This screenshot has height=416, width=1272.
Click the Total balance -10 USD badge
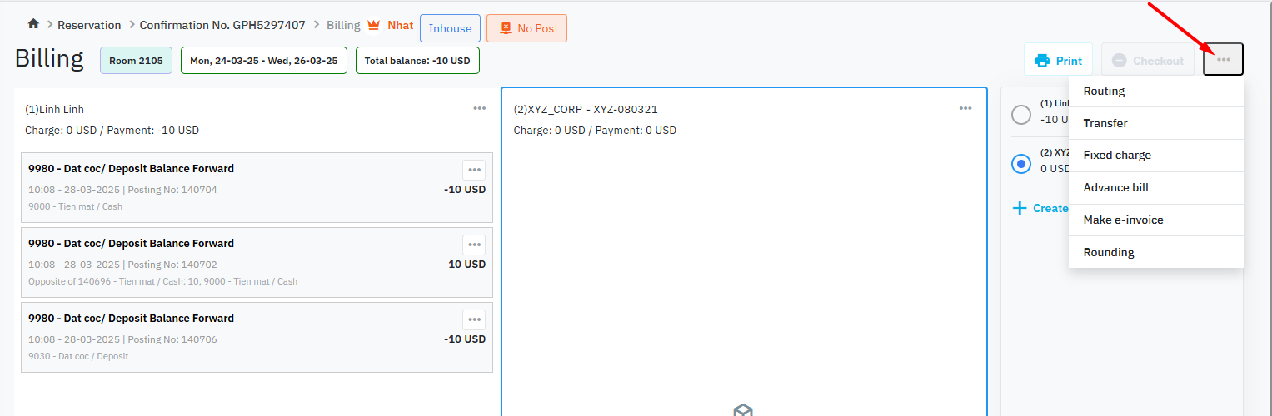[417, 61]
